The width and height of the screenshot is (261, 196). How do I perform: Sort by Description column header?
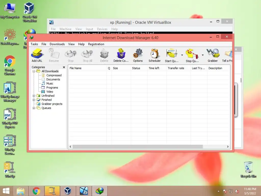click(218, 68)
